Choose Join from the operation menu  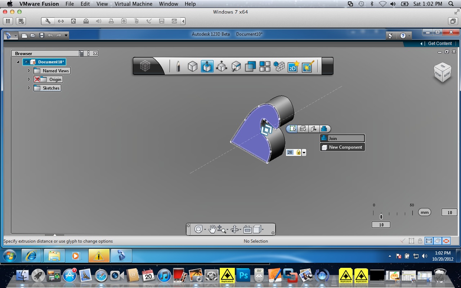coord(342,138)
